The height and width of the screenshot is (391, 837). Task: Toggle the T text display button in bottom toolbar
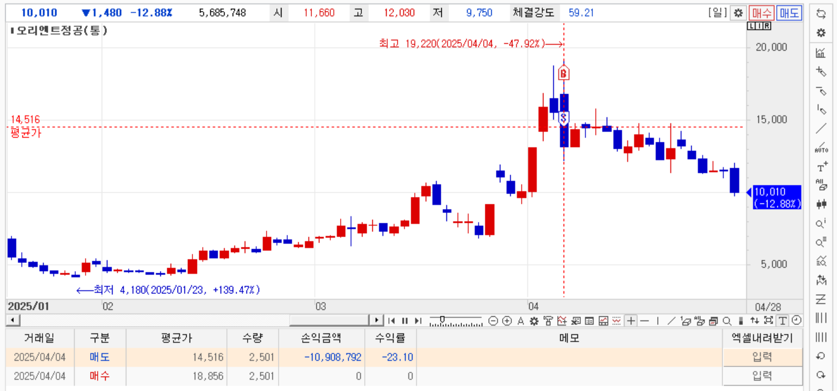782,321
